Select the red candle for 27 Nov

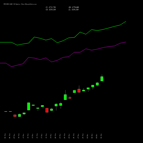[79, 91]
